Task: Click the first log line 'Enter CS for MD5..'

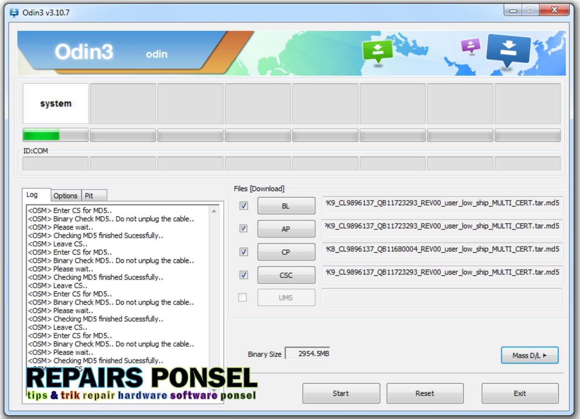Action: (70, 210)
